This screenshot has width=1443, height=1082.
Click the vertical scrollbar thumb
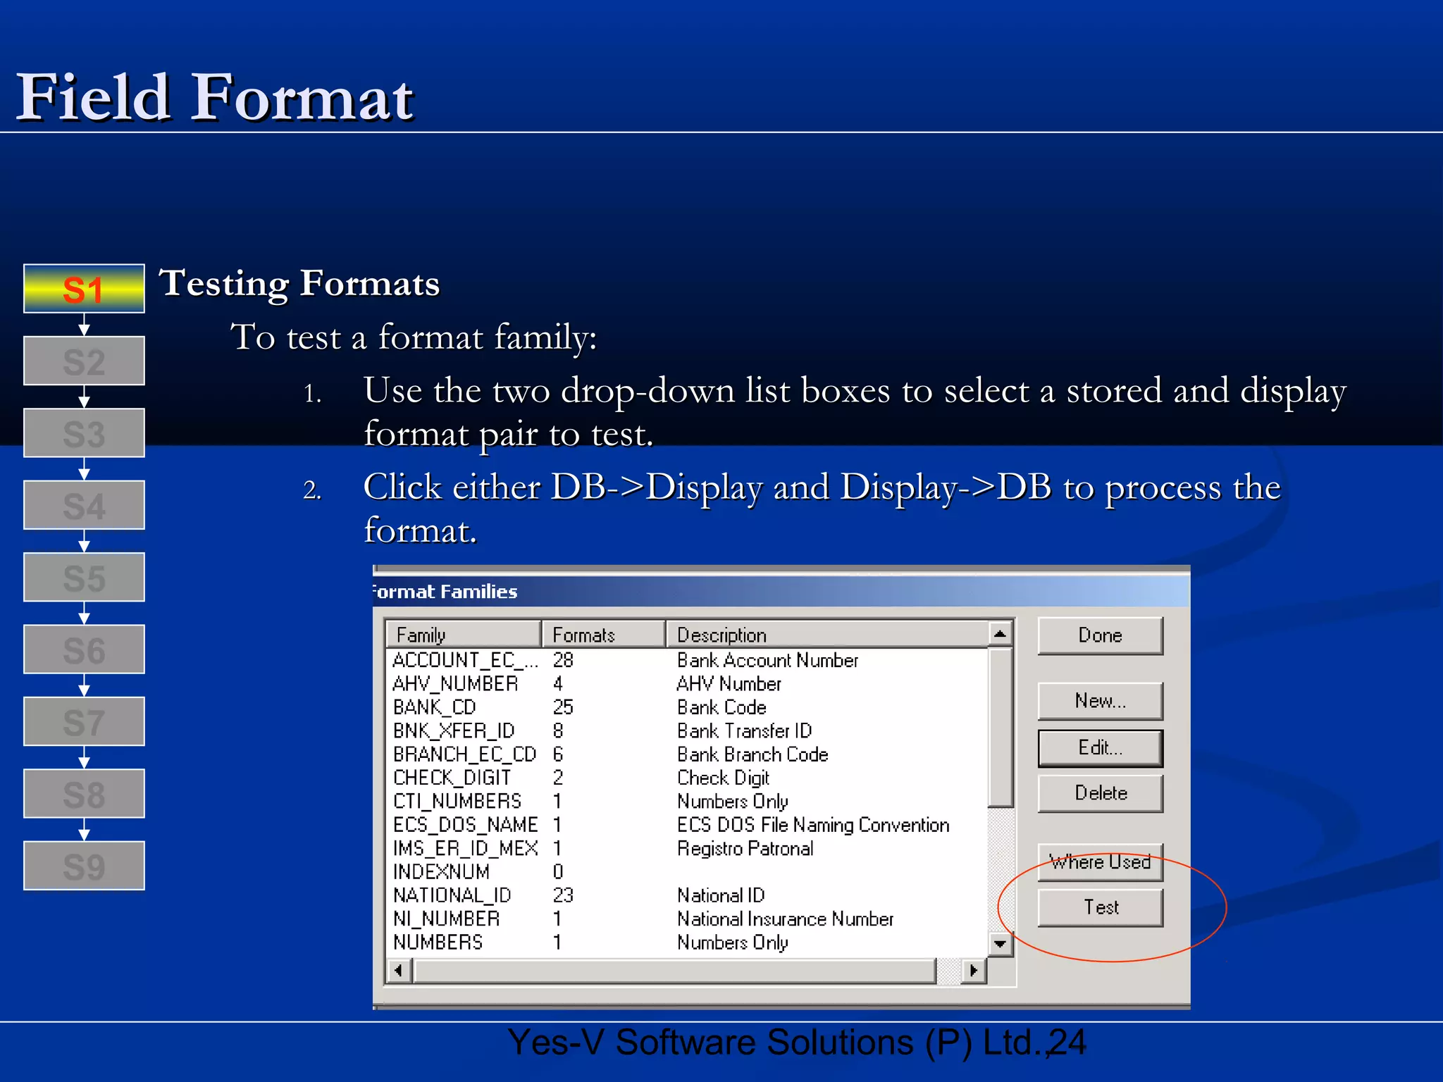click(x=1000, y=727)
